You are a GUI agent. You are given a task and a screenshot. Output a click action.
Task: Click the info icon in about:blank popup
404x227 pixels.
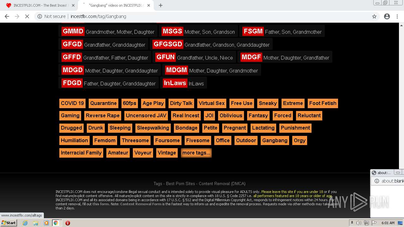[x=377, y=181]
